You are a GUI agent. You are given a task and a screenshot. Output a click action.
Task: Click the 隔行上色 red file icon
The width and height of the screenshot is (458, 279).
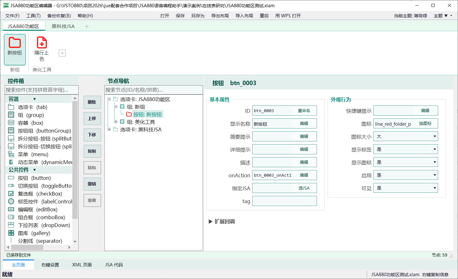[x=42, y=43]
